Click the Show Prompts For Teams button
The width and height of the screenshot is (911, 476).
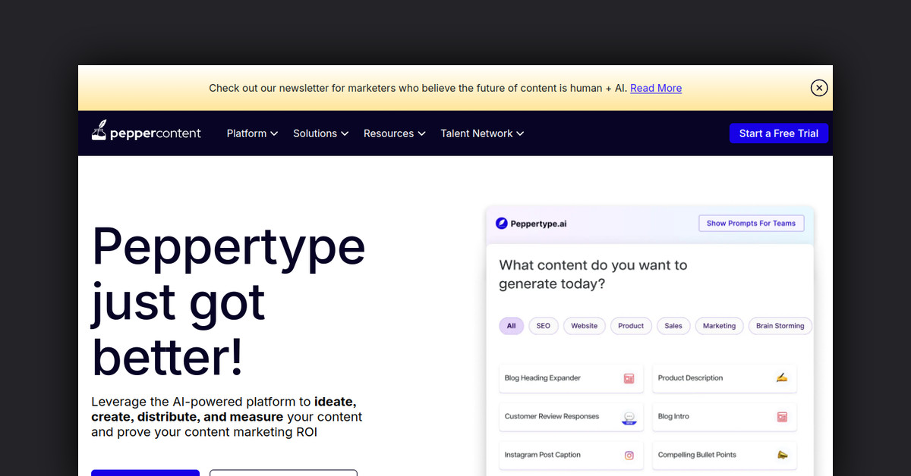[751, 223]
